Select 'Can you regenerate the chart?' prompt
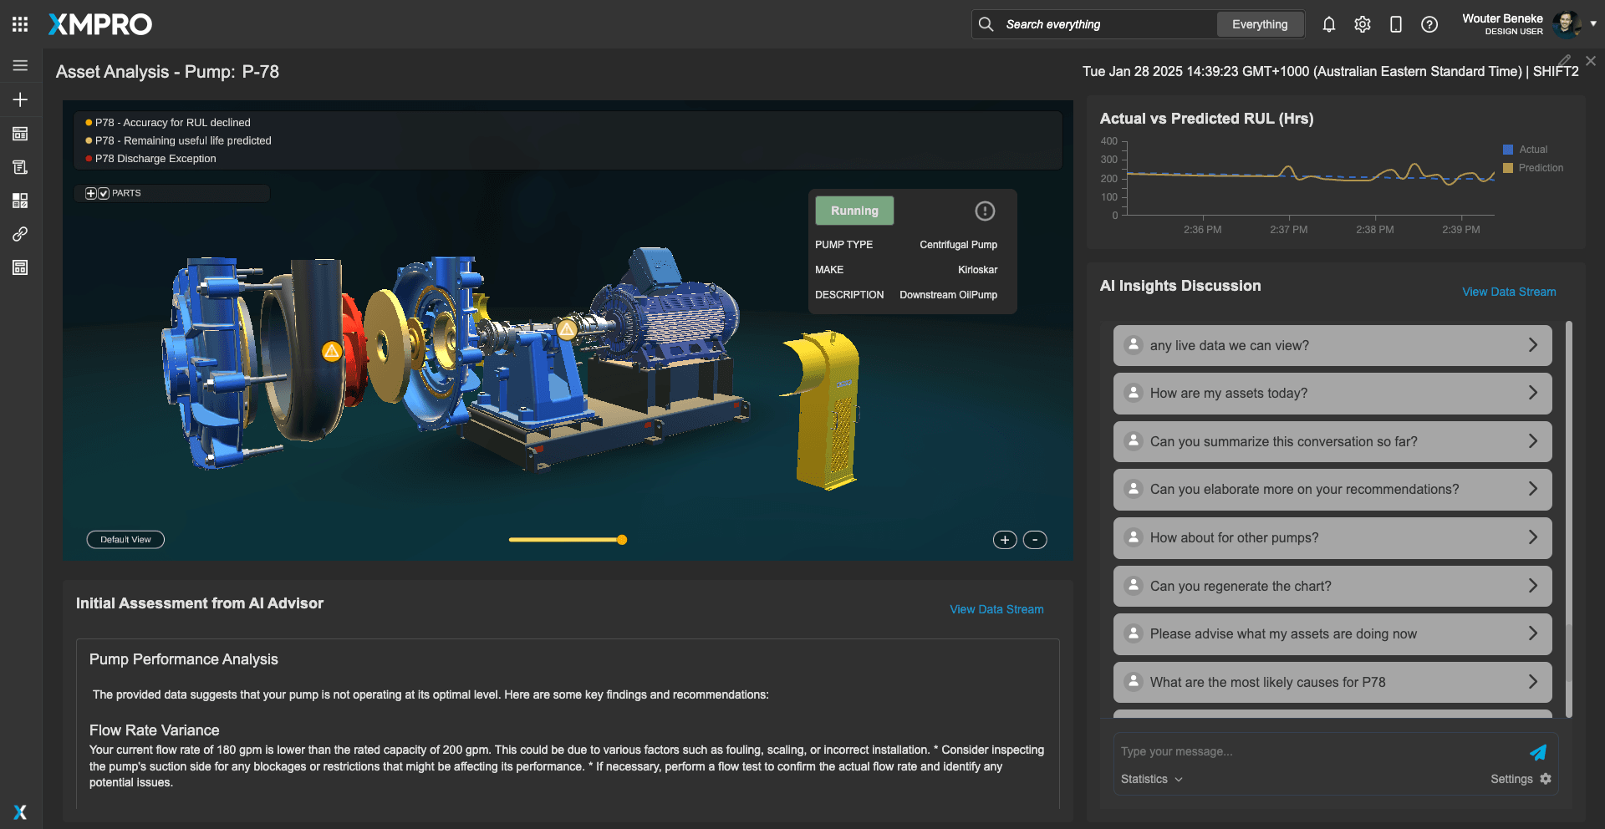The width and height of the screenshot is (1605, 829). (1332, 586)
